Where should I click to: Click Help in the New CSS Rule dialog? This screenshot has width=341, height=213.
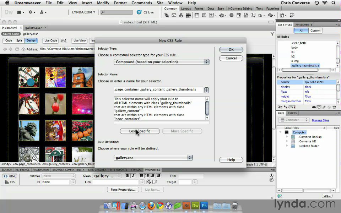coord(231,160)
